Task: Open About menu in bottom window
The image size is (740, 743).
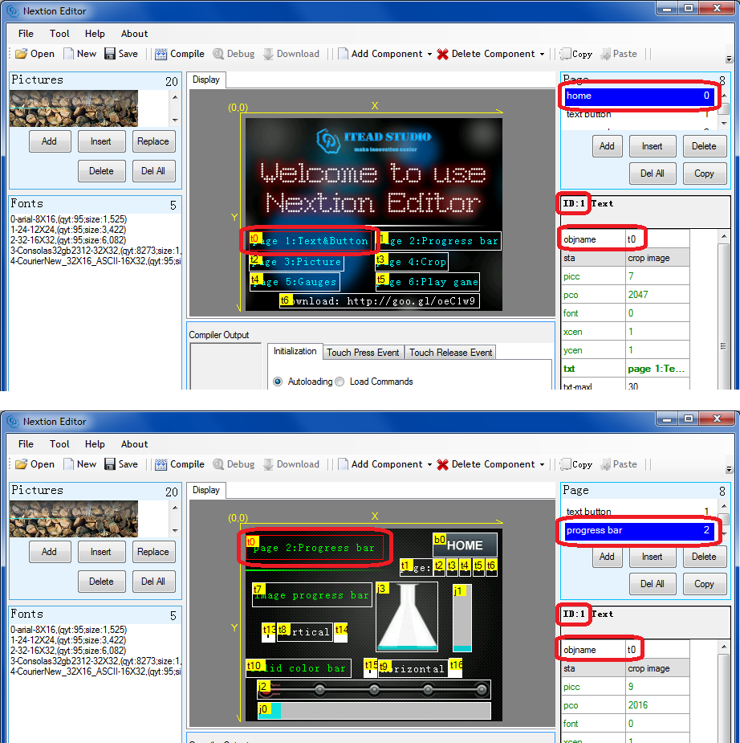Action: (x=135, y=444)
